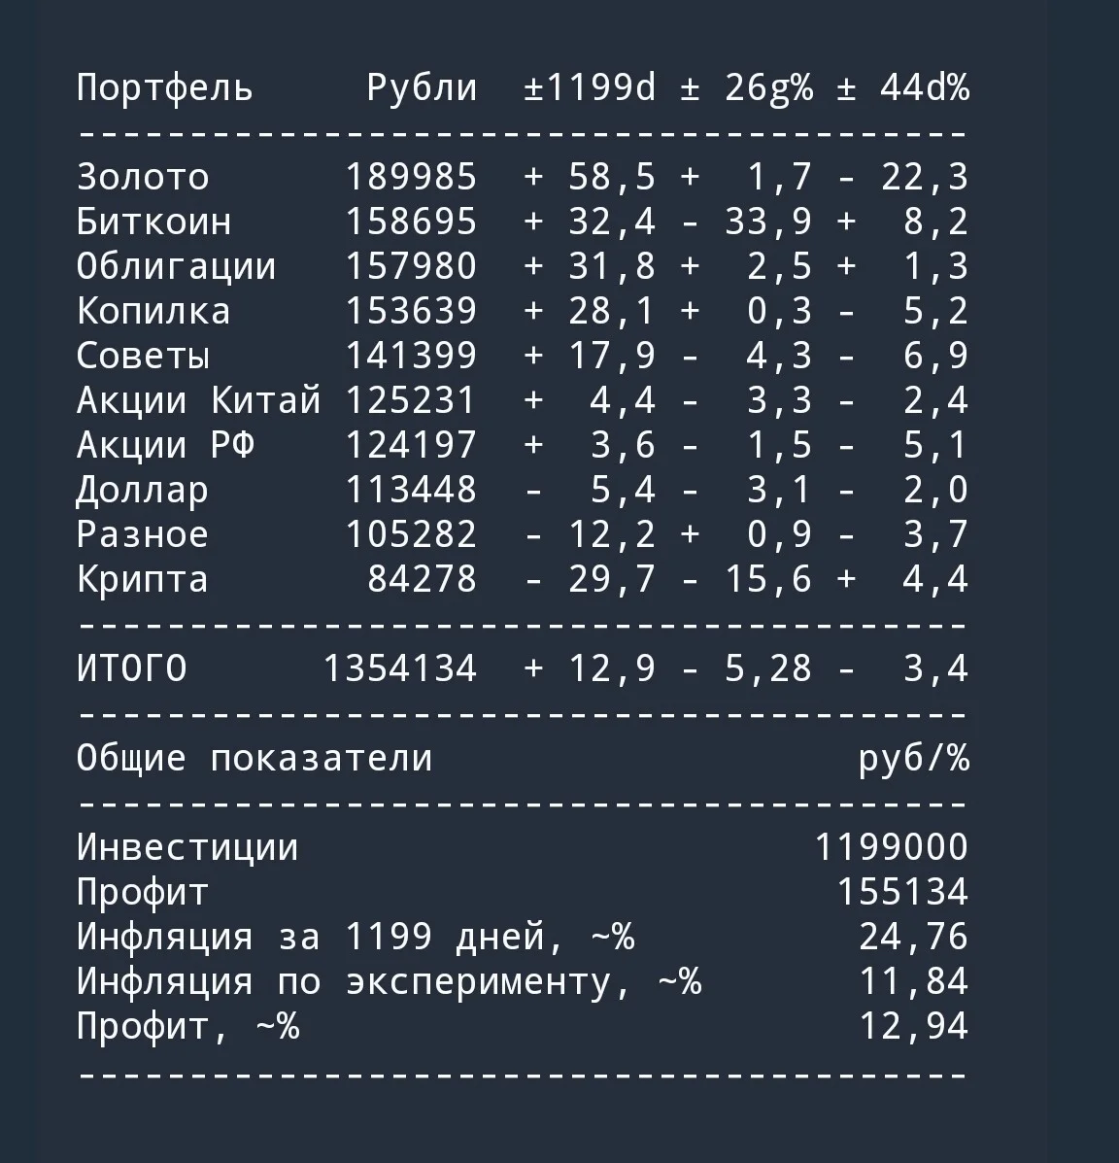Click the Рубли column header
This screenshot has height=1163, width=1119.
422,87
